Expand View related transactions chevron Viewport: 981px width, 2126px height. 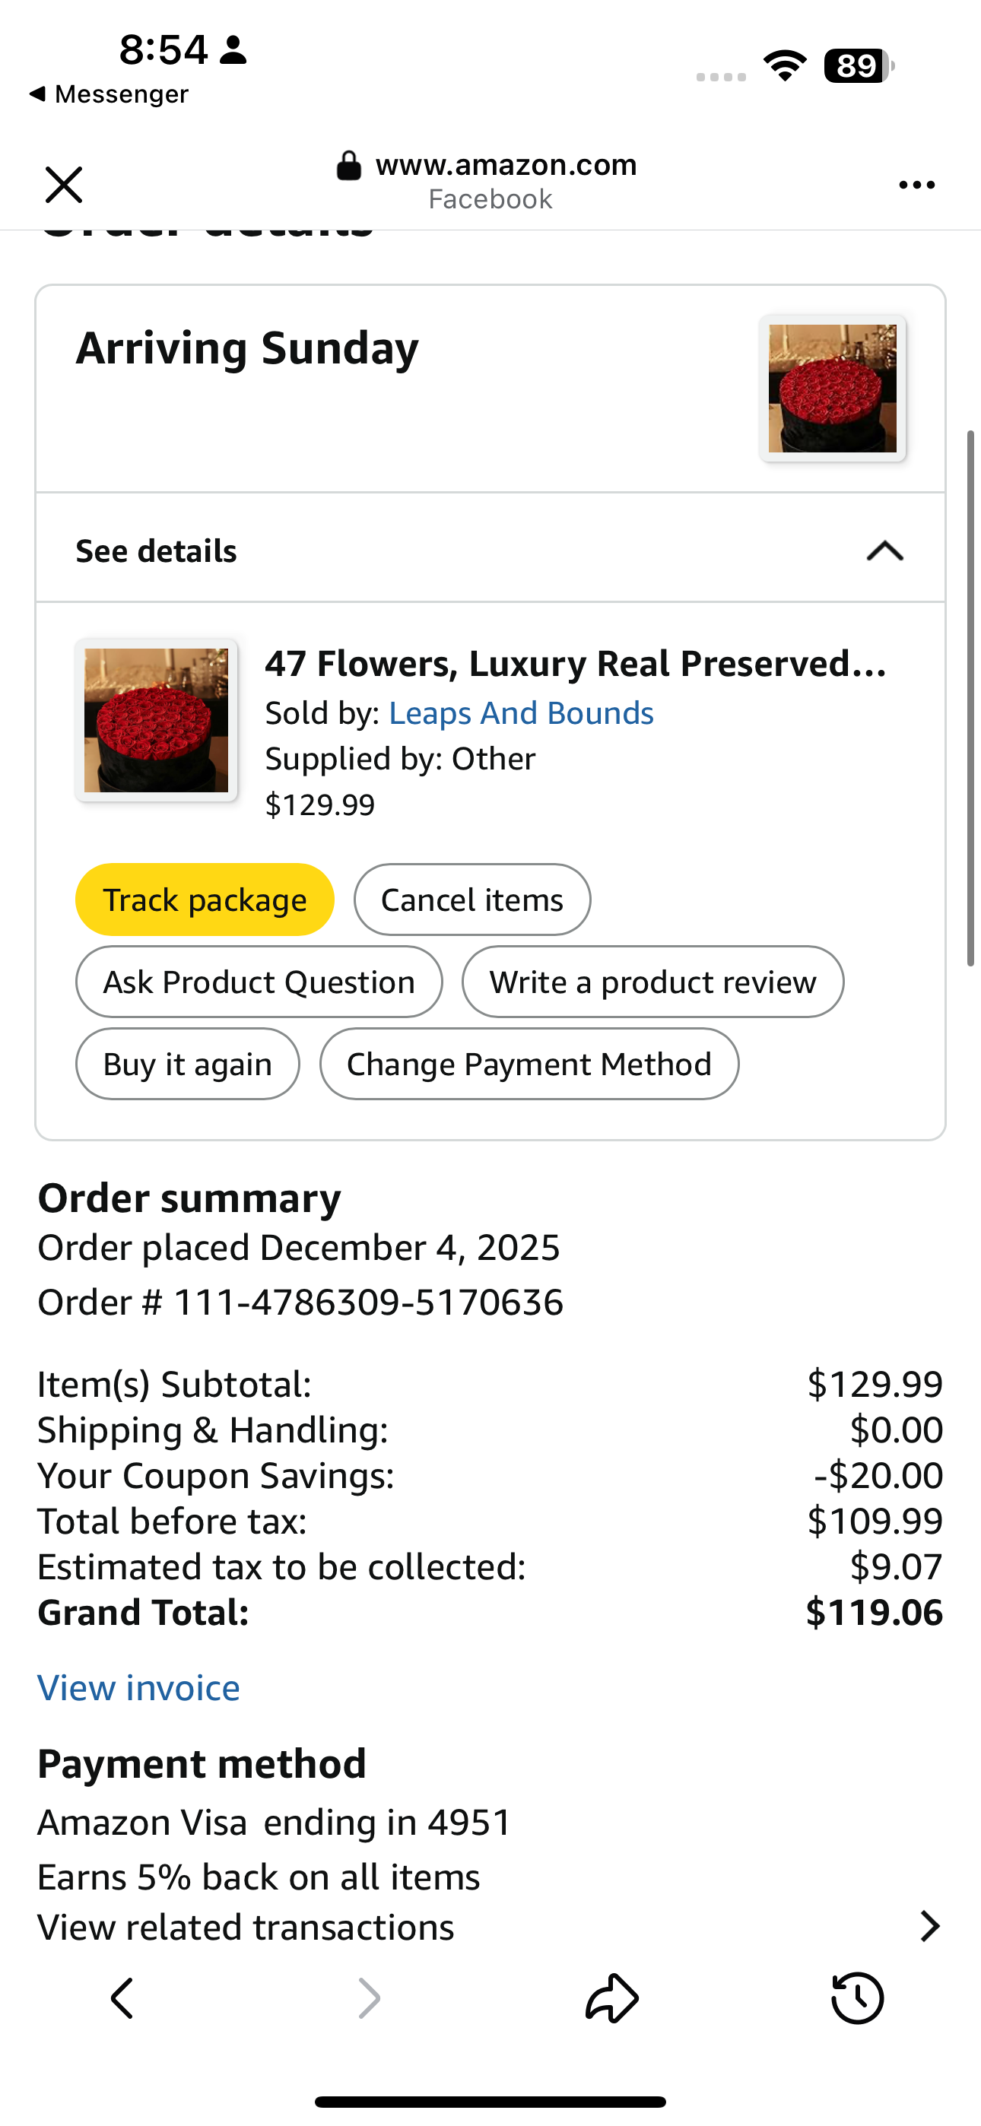[930, 1926]
